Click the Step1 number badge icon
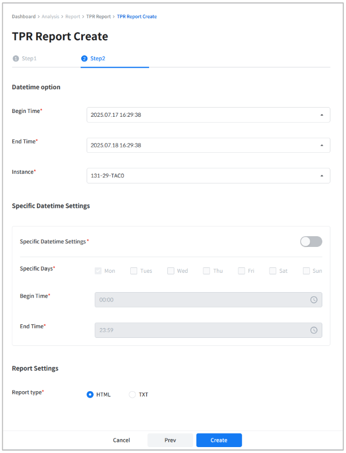Viewport: 346px width, 453px height. tap(16, 59)
